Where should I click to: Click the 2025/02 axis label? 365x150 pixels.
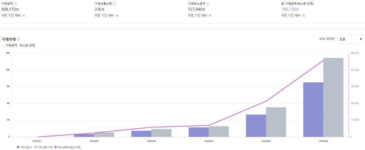click(x=94, y=141)
